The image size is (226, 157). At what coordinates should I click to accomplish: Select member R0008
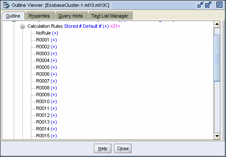[x=46, y=88]
